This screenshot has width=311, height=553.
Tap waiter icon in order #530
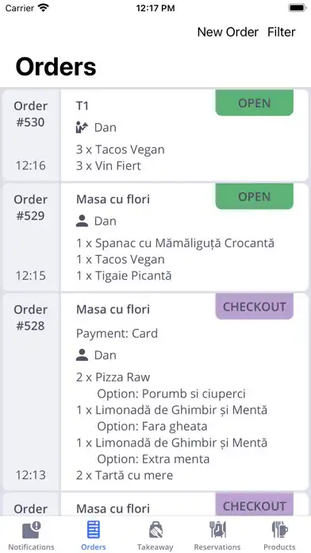(82, 127)
